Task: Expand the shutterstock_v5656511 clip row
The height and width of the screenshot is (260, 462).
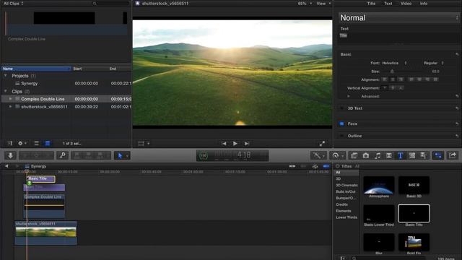Action: pyautogui.click(x=10, y=107)
